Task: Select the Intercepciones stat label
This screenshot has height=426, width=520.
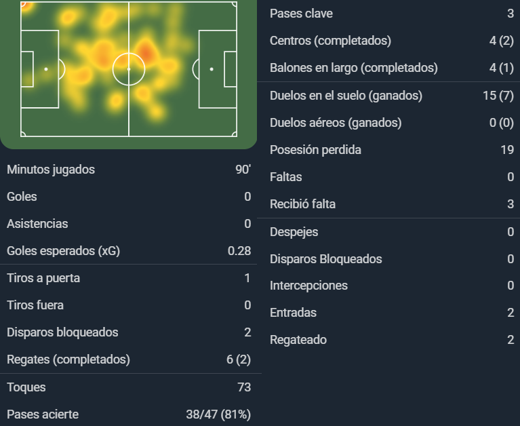Action: click(x=308, y=286)
